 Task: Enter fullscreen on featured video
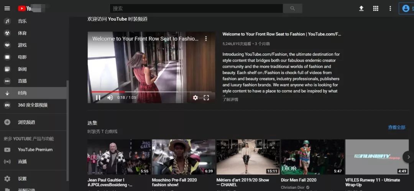pos(207,98)
